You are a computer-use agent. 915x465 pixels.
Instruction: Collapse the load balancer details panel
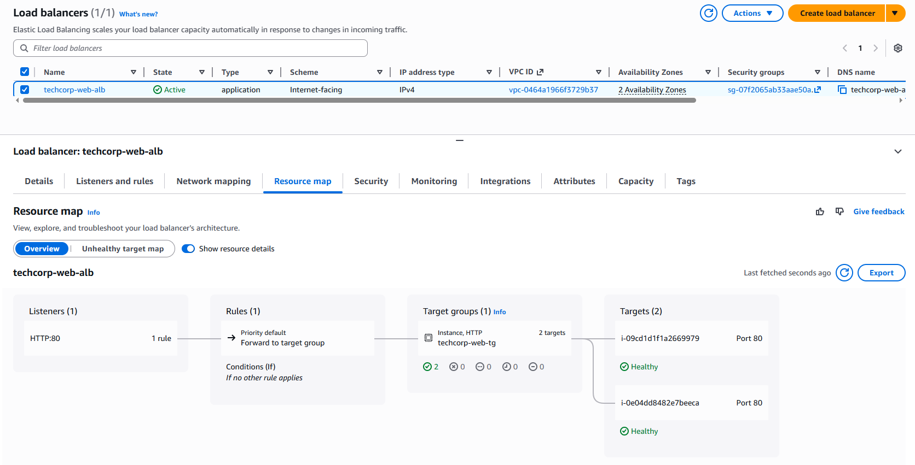pos(897,151)
